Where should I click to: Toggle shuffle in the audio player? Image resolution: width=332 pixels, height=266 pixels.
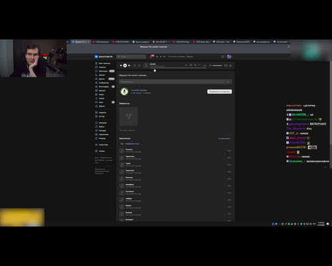[x=134, y=65]
